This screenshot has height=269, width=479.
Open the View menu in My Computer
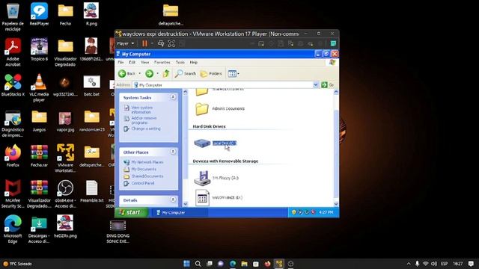[x=144, y=62]
